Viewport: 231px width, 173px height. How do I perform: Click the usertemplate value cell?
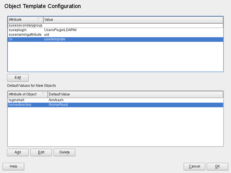[55, 39]
